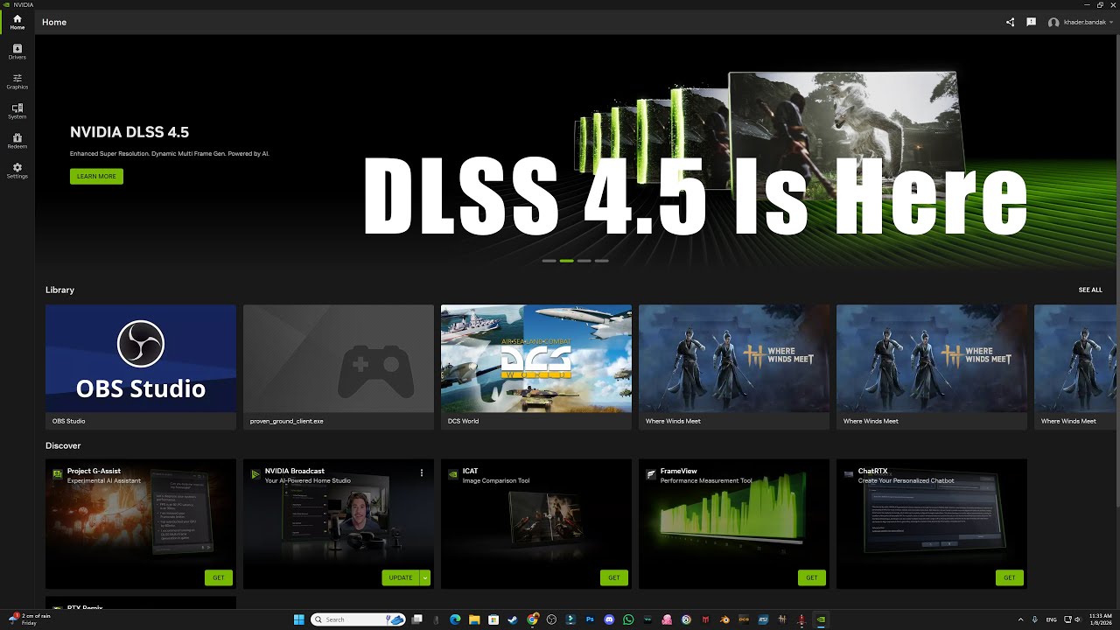Viewport: 1120px width, 630px height.
Task: Open Microsoft Store from taskbar
Action: click(x=493, y=619)
